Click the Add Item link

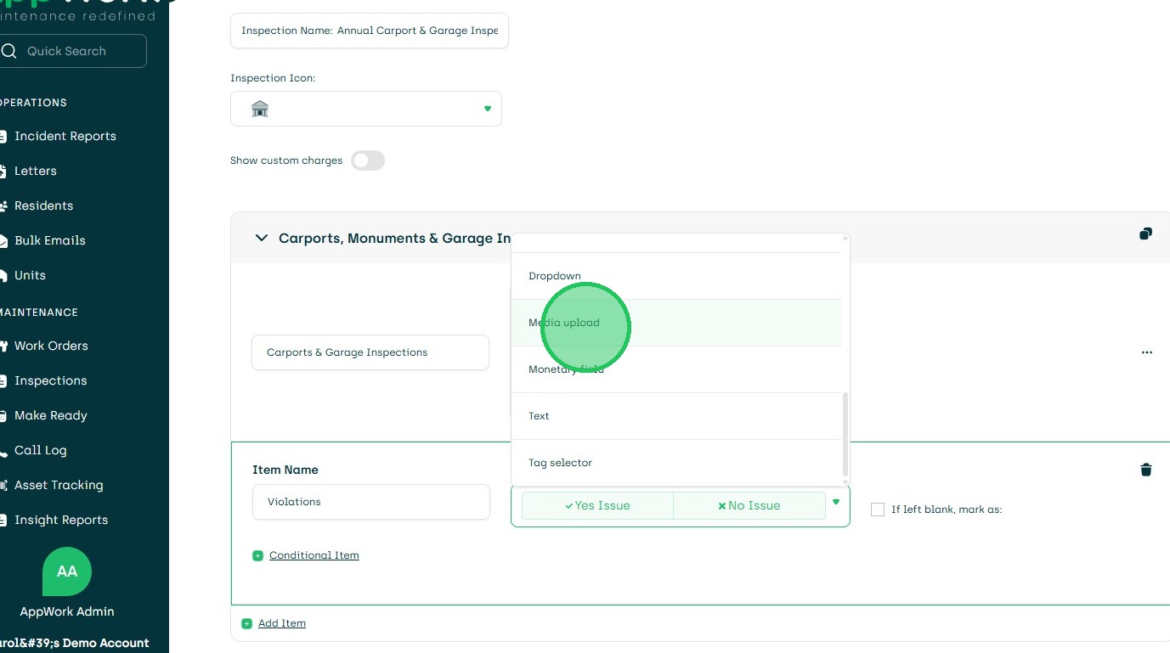click(x=281, y=623)
